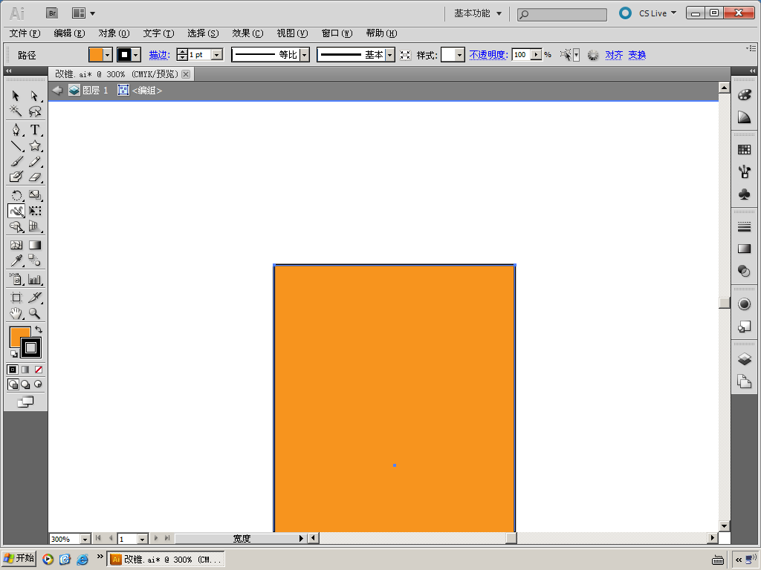Image resolution: width=761 pixels, height=570 pixels.
Task: Select the Star shape tool
Action: [x=34, y=145]
